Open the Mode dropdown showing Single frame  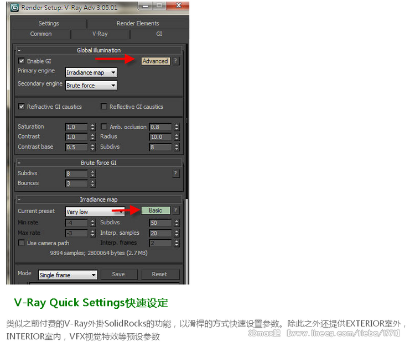pyautogui.click(x=68, y=275)
